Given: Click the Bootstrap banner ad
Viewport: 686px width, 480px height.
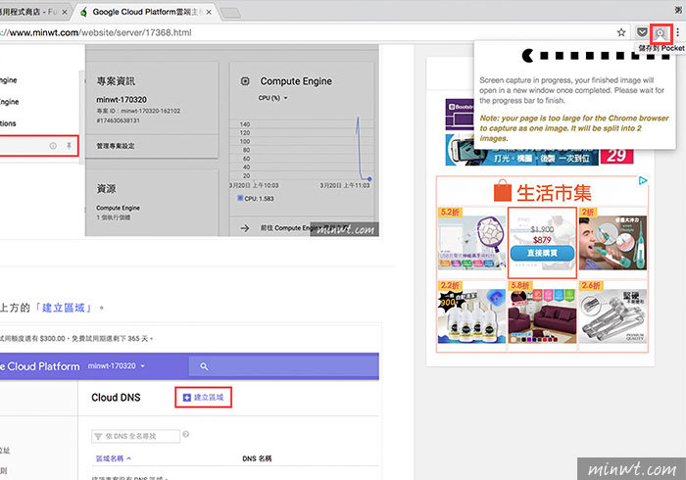Looking at the screenshot, I should [460, 115].
